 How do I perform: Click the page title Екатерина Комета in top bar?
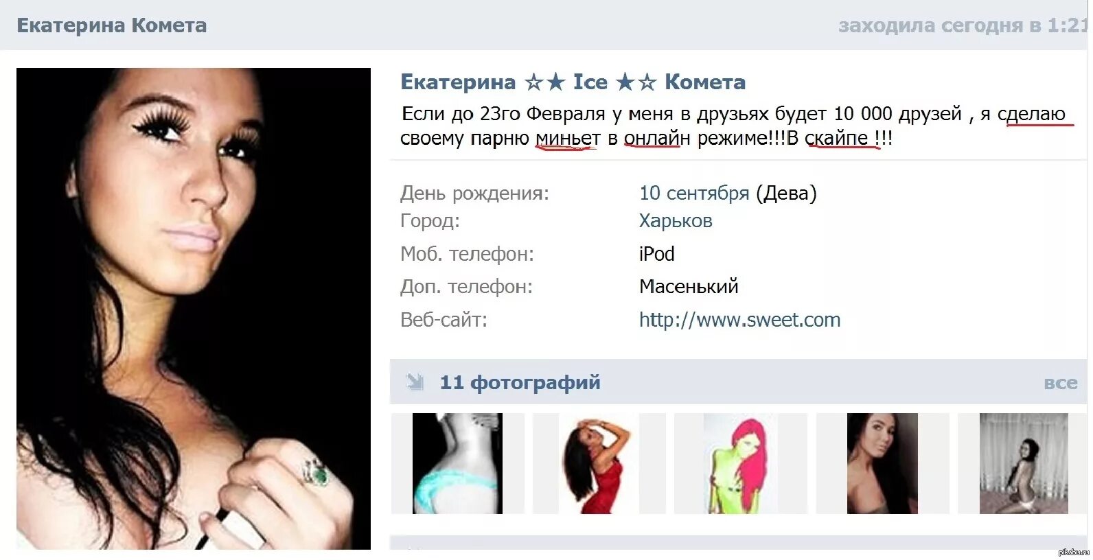(111, 25)
